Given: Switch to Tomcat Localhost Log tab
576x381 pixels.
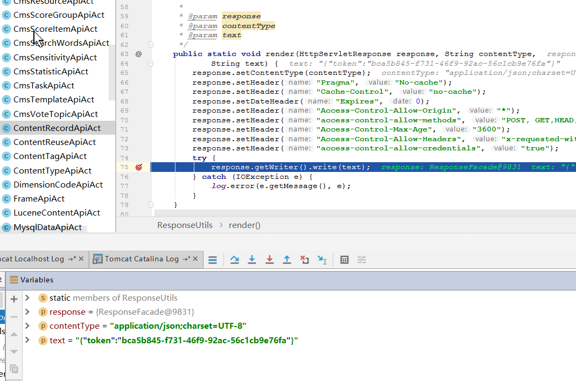Looking at the screenshot, I should [32, 259].
